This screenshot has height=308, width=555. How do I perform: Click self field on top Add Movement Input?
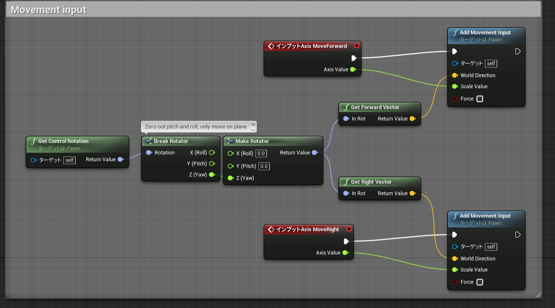[x=491, y=64]
